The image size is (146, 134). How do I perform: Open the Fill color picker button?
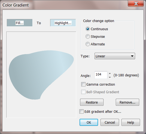20,23
